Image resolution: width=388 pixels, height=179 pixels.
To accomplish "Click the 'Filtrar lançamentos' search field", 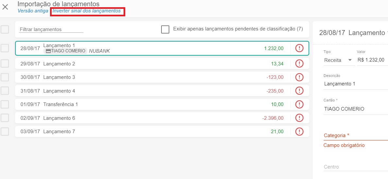I will coord(51,29).
